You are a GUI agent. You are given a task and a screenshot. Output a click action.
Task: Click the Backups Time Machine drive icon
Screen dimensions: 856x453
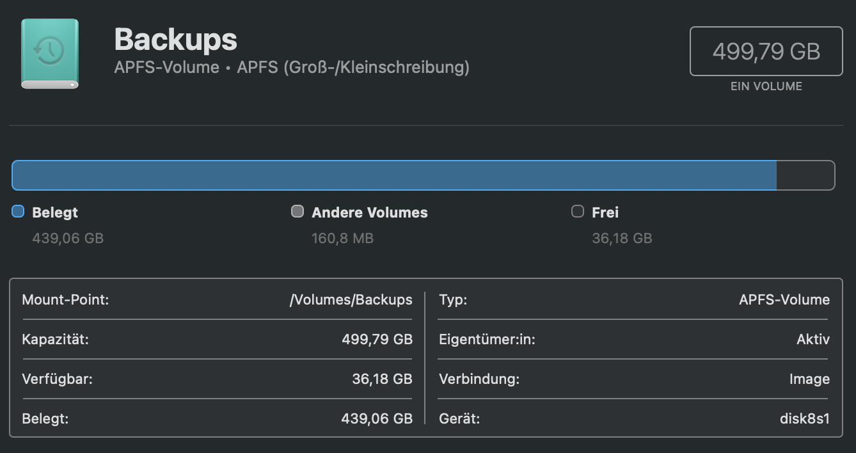click(50, 53)
